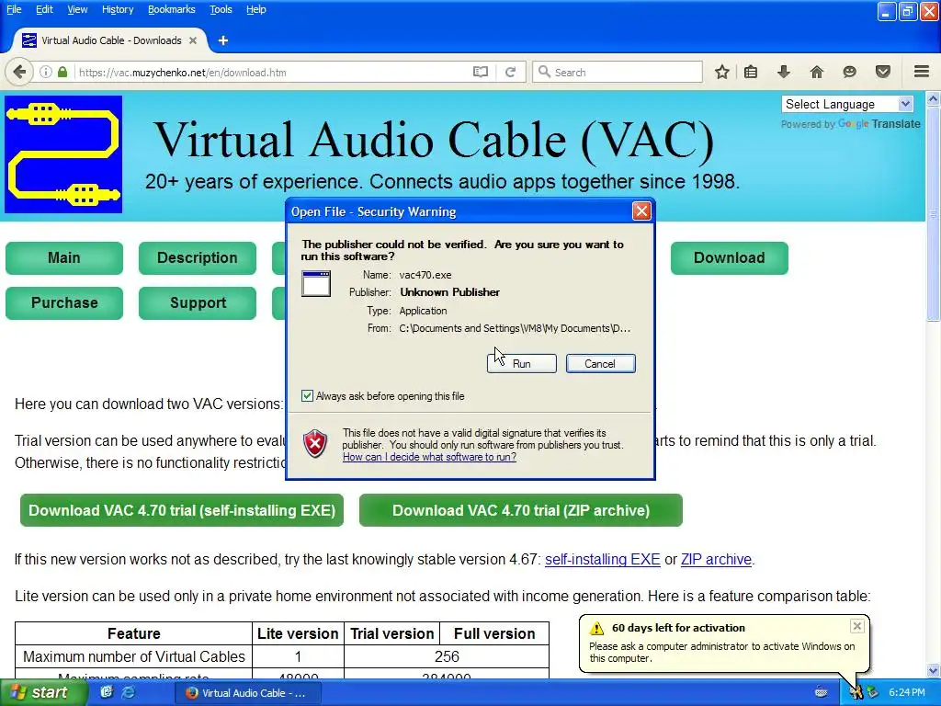Dismiss activation balloon notification
The width and height of the screenshot is (941, 706).
(x=857, y=626)
